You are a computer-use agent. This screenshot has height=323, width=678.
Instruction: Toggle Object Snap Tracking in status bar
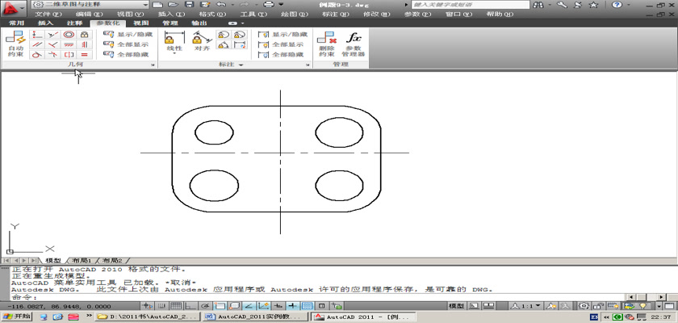point(249,306)
